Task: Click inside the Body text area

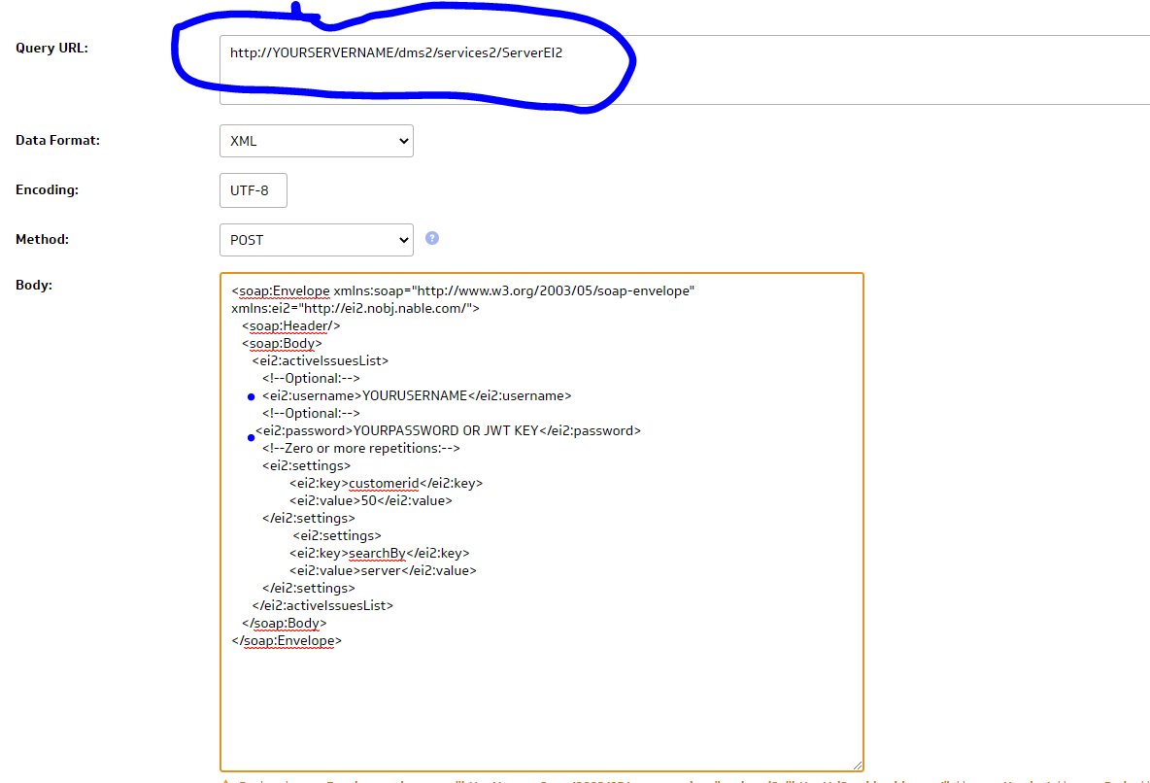Action: tap(541, 522)
